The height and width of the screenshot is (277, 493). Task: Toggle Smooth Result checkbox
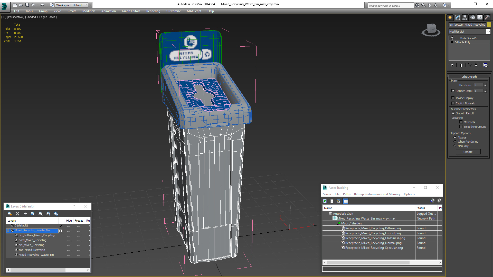tap(453, 113)
